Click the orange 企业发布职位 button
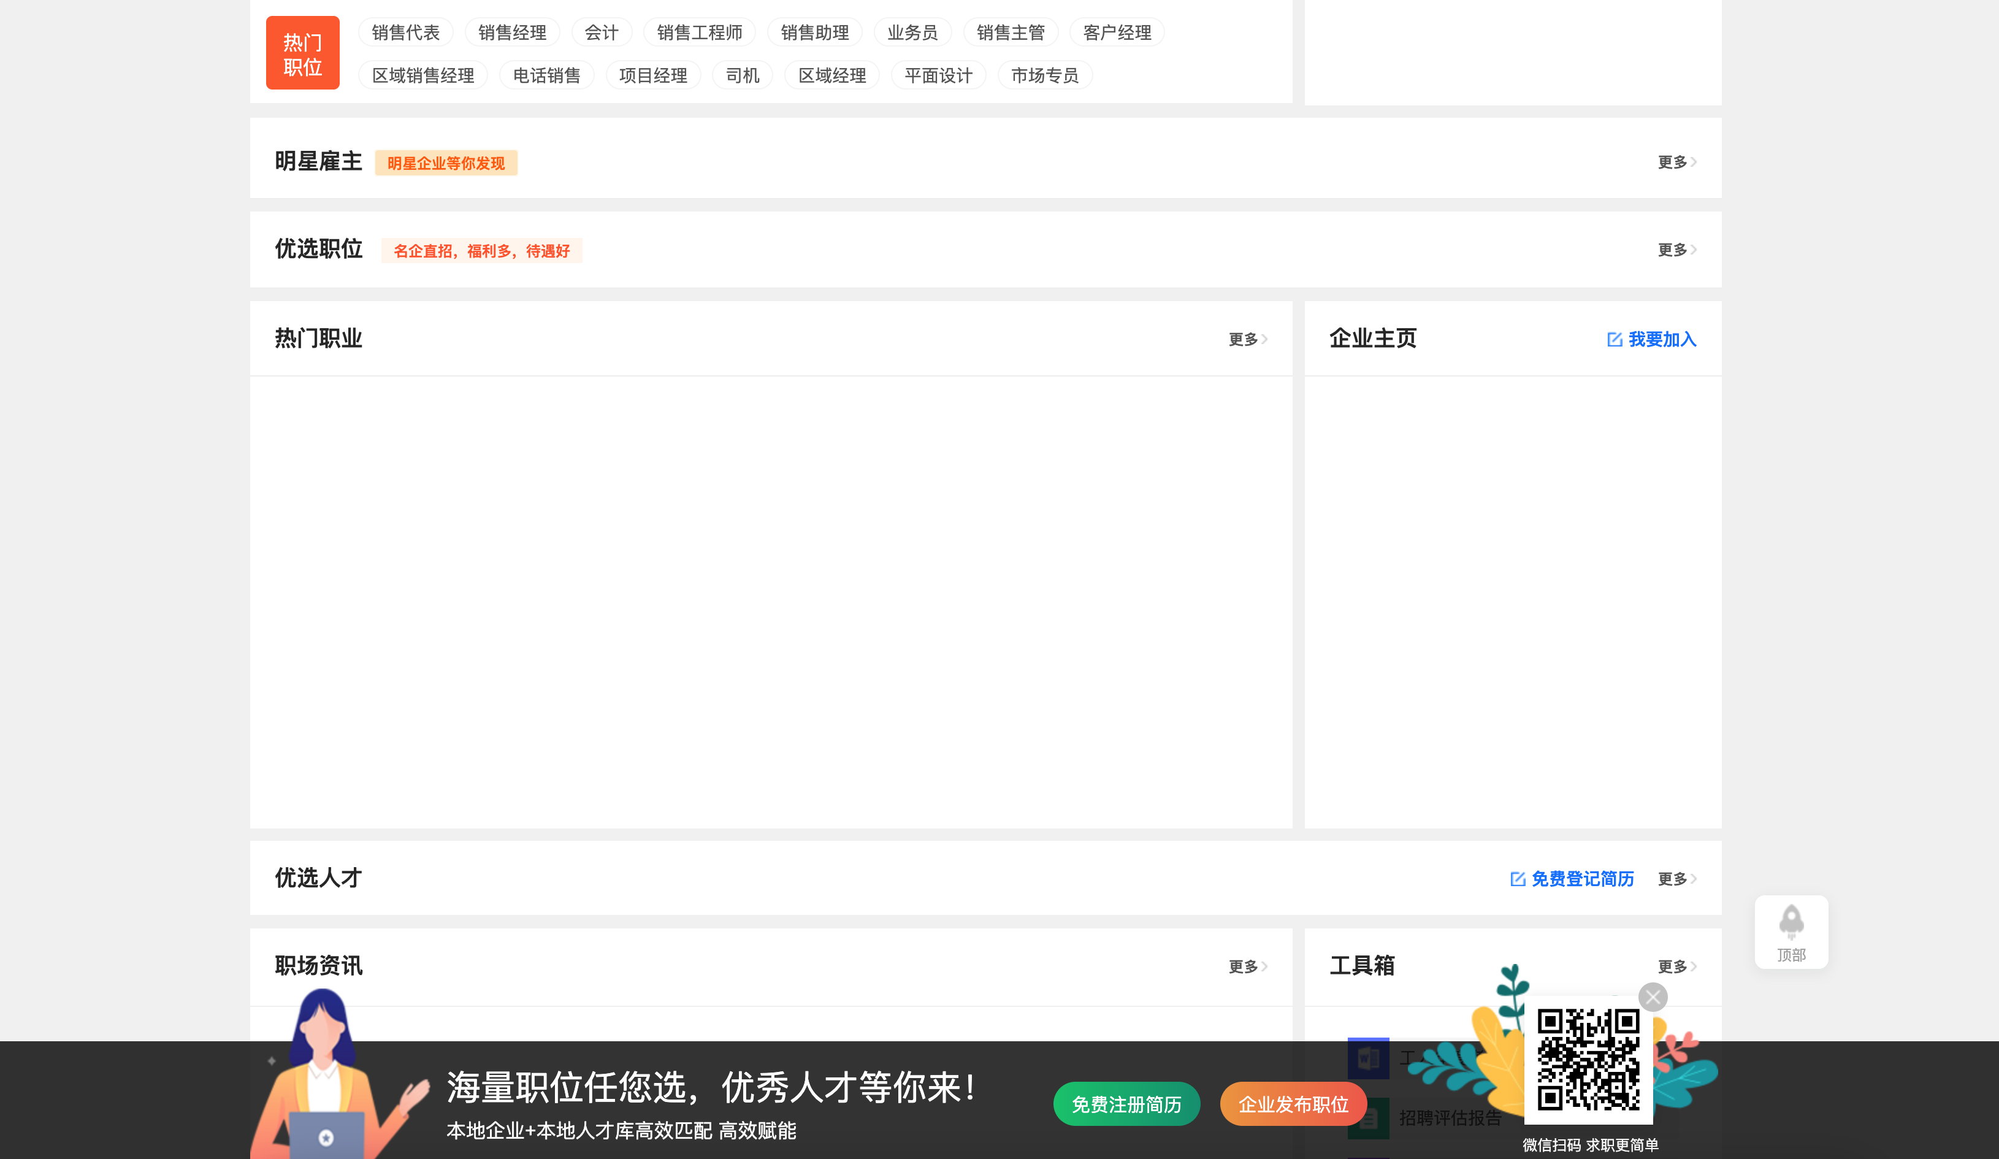 click(1293, 1104)
